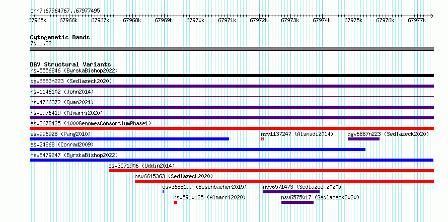Select the thin nsv1146102 variant line
The width and height of the screenshot is (448, 222).
(232, 97)
